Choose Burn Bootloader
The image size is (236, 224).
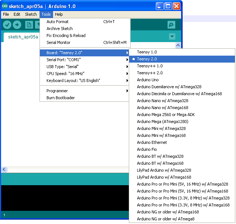click(x=85, y=98)
